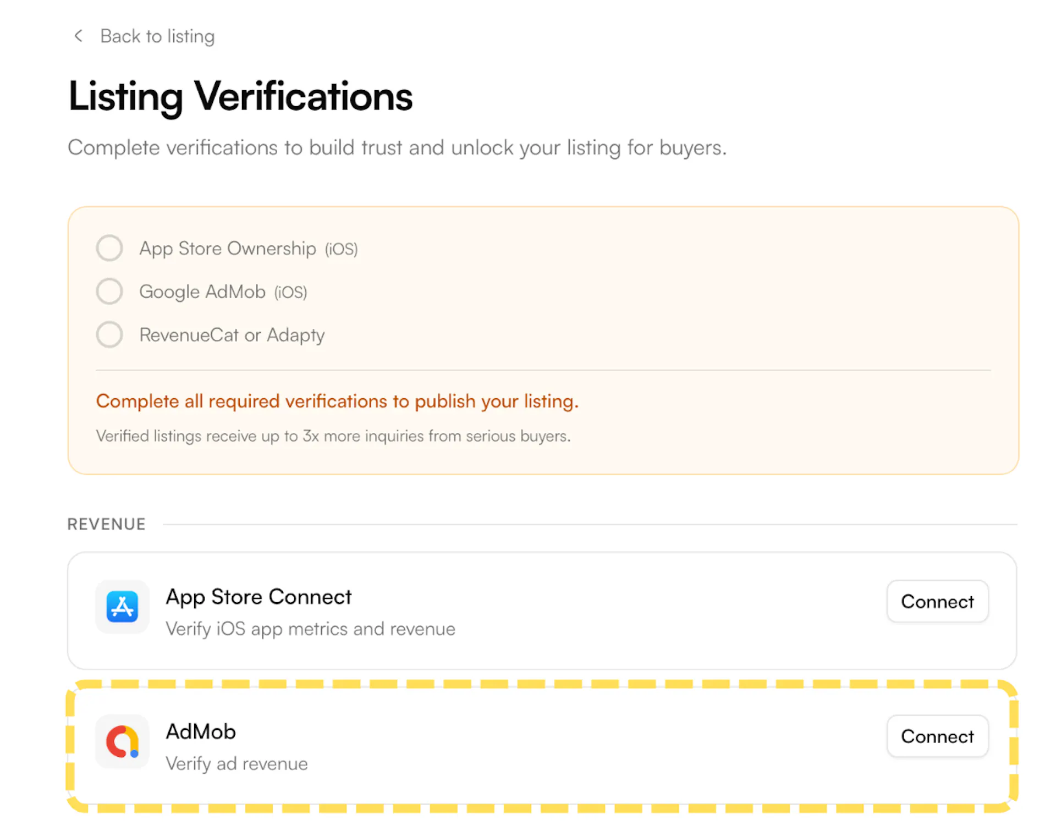
Task: Click the 'App Store Connect' title text
Action: coord(258,597)
